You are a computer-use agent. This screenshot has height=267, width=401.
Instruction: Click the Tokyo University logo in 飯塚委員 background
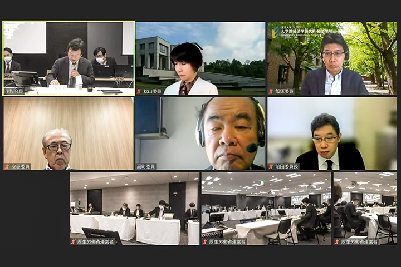point(275,33)
